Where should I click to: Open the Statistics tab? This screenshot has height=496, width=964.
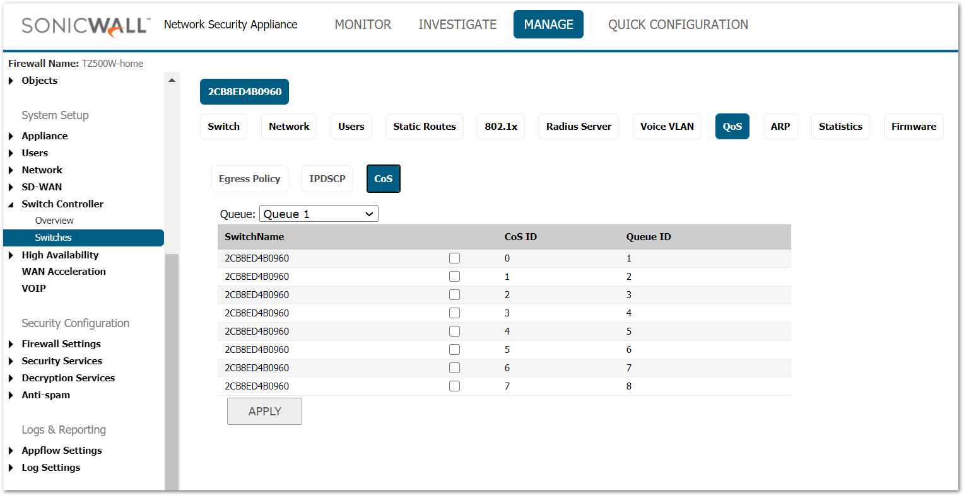(840, 126)
